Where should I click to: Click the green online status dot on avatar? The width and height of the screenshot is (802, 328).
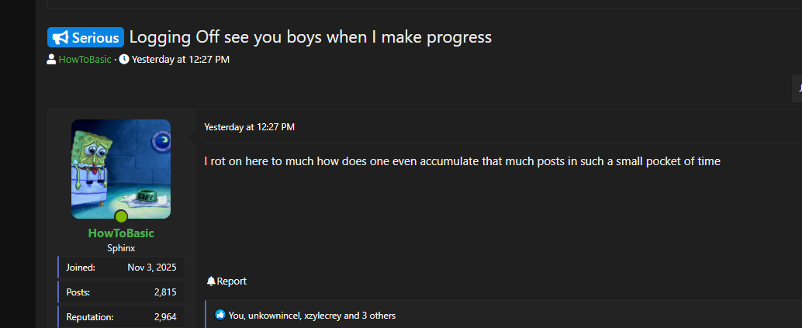pos(121,216)
